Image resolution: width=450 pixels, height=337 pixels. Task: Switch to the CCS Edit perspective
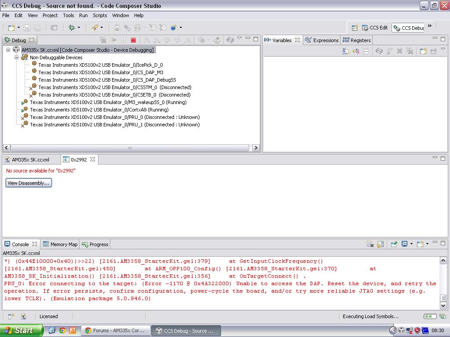[x=375, y=28]
